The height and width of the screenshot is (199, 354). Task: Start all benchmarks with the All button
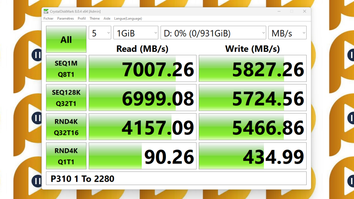[x=66, y=39]
